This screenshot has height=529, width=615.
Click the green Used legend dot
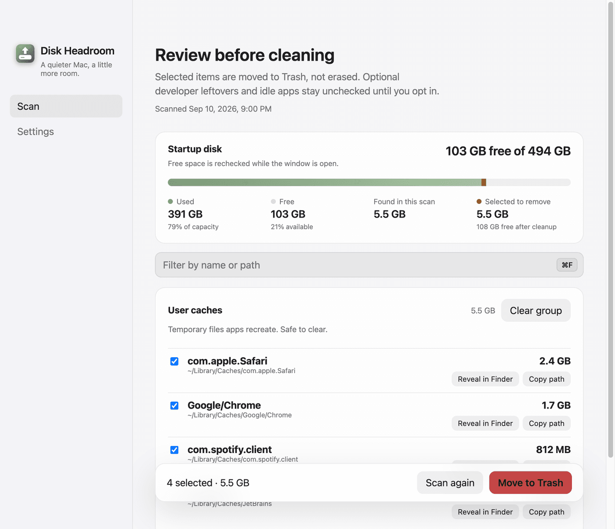coord(170,202)
